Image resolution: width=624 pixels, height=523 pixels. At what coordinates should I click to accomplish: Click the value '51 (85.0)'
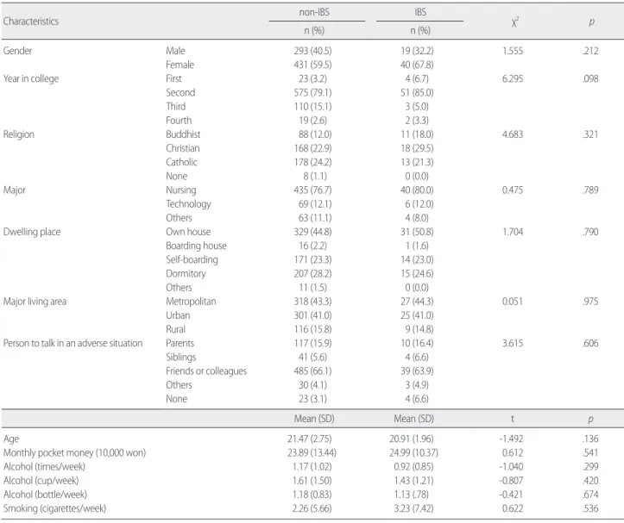pos(417,92)
